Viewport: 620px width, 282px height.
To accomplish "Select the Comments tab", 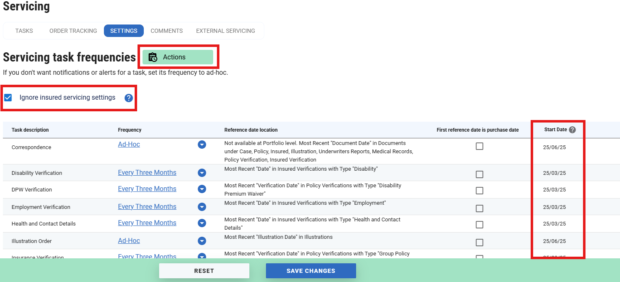I will pyautogui.click(x=167, y=31).
